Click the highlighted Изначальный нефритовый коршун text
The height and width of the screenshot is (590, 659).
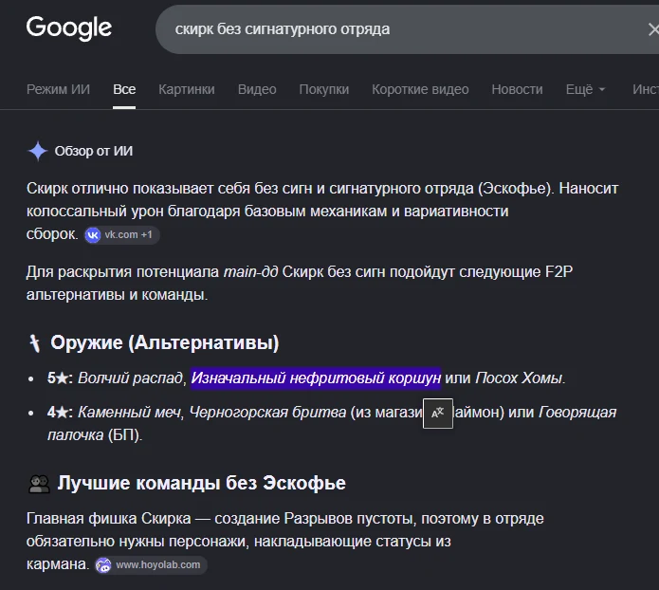coord(316,378)
